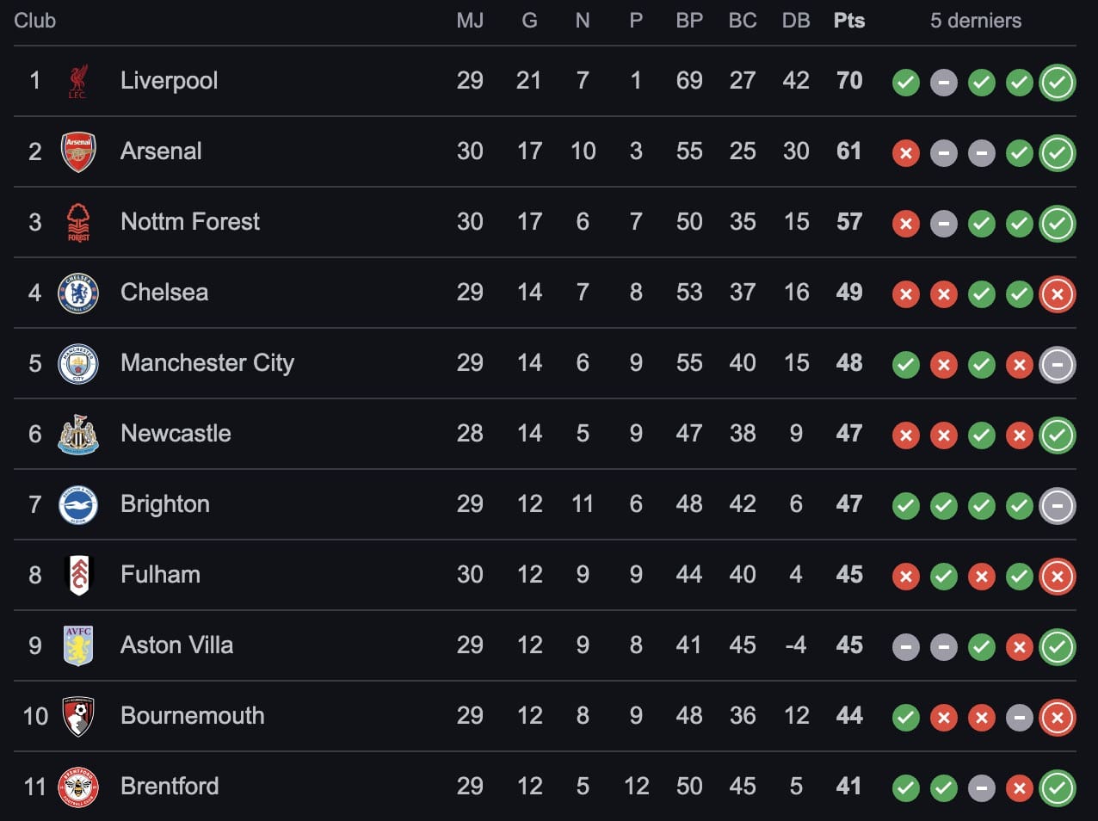Click Liverpool's 70 points value
This screenshot has height=821, width=1098.
coord(848,81)
